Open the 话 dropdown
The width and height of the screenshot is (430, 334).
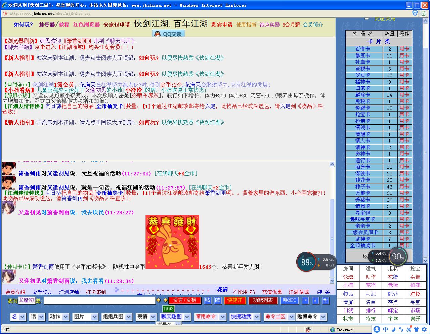[37, 317]
